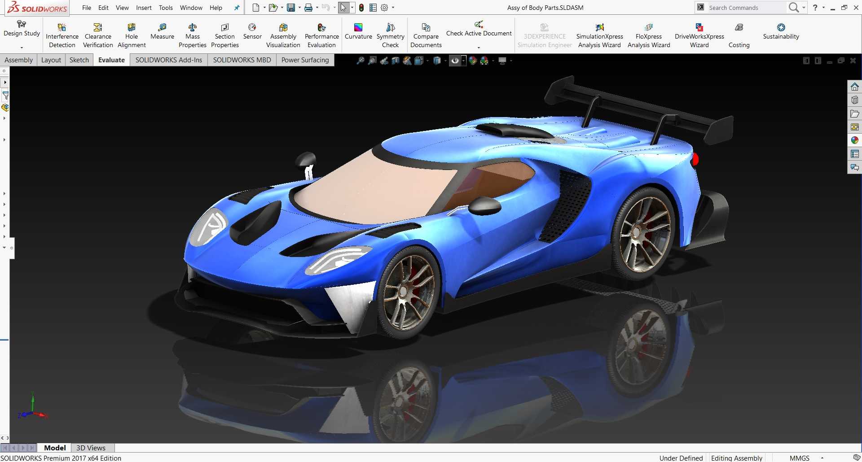Expand Check Active Document dropdown arrow

[x=479, y=48]
